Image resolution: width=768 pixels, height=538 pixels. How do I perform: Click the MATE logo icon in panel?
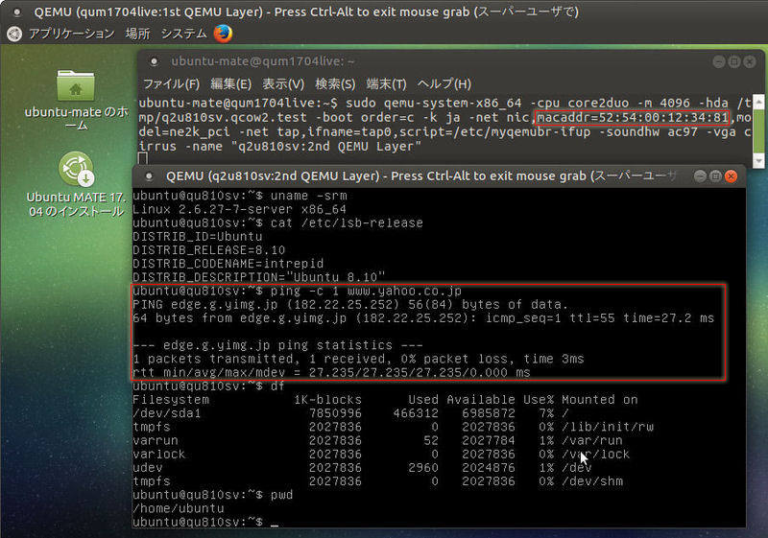14,34
